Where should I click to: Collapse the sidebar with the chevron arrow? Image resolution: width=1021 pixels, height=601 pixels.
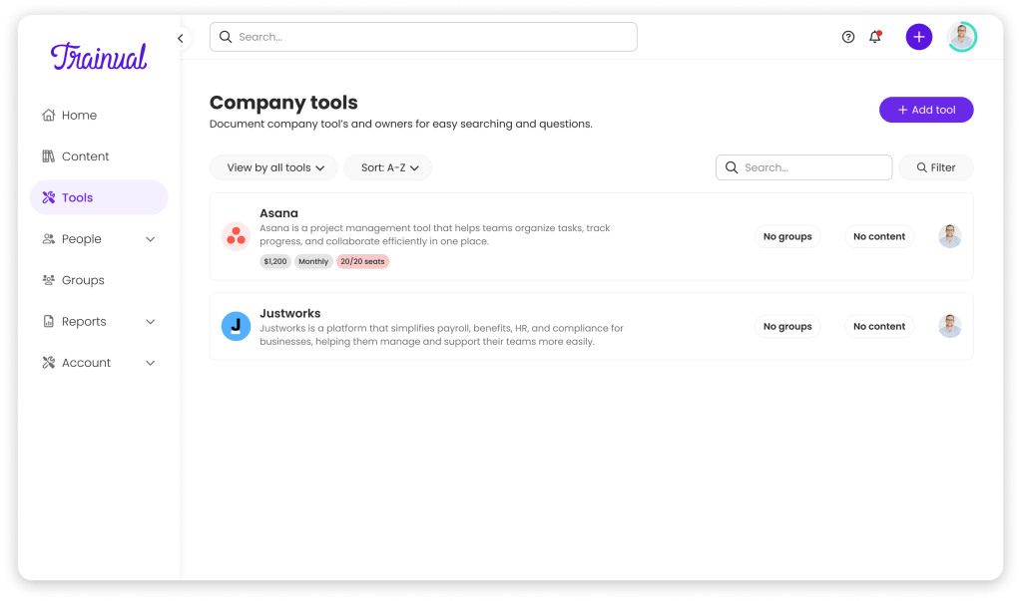[x=181, y=39]
